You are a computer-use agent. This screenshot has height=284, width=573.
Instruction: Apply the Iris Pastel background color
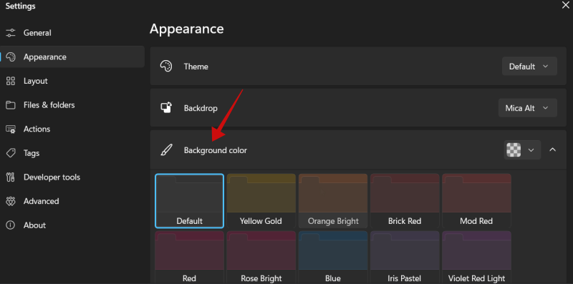(x=405, y=258)
